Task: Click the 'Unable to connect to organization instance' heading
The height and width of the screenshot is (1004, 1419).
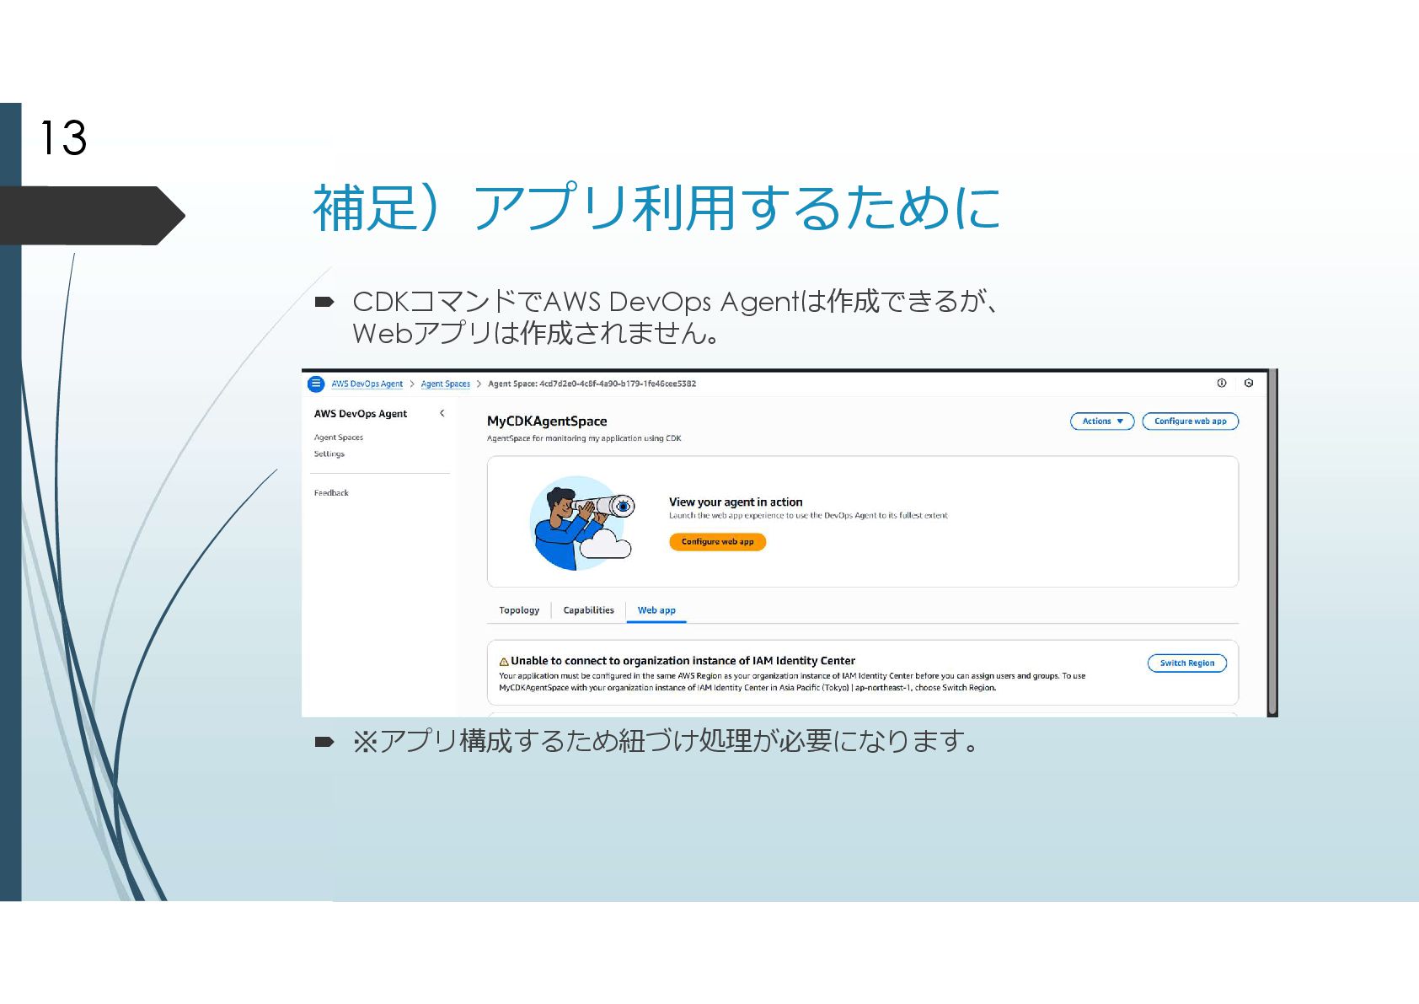Action: pyautogui.click(x=683, y=661)
